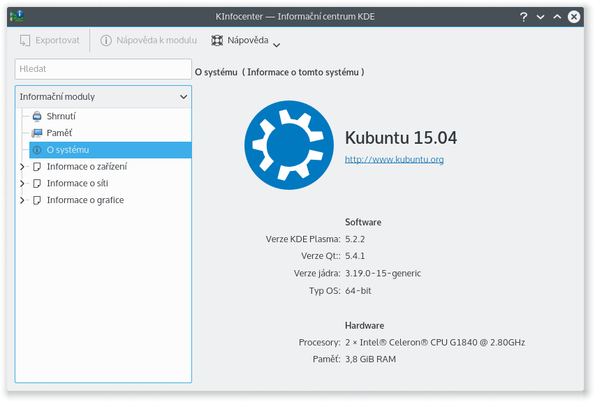
Task: Open the http://www.kubuntu.org link
Action: pyautogui.click(x=395, y=159)
